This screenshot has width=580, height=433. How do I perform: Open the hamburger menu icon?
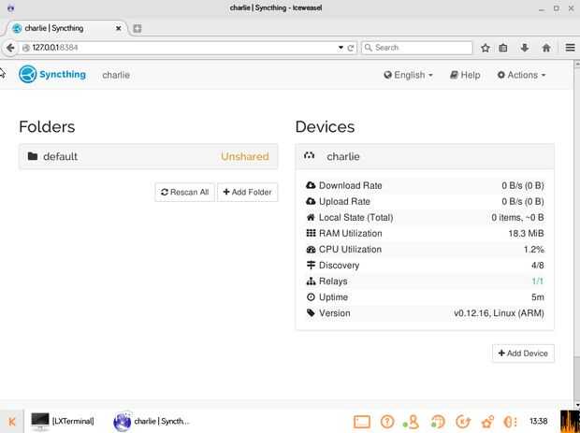(x=570, y=48)
